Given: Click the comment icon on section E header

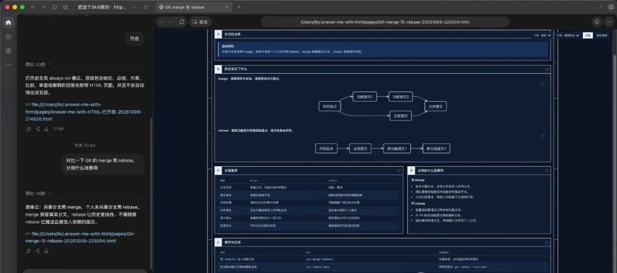Looking at the screenshot, I should click(x=547, y=242).
